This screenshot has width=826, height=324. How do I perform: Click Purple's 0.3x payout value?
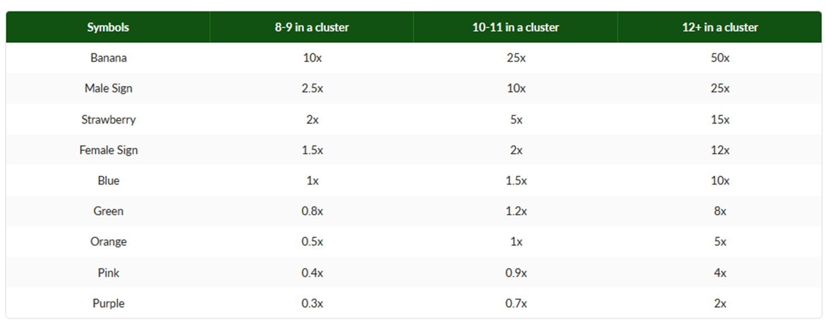coord(312,303)
